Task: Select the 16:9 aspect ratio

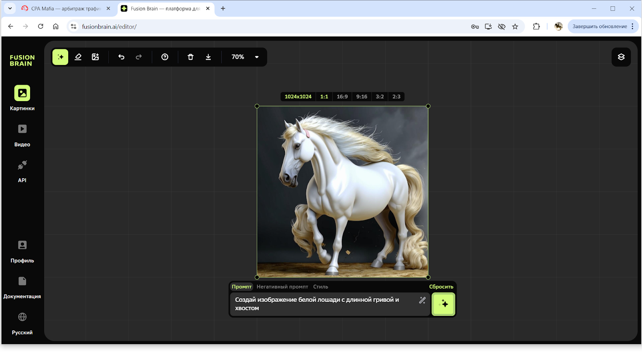Action: tap(342, 97)
